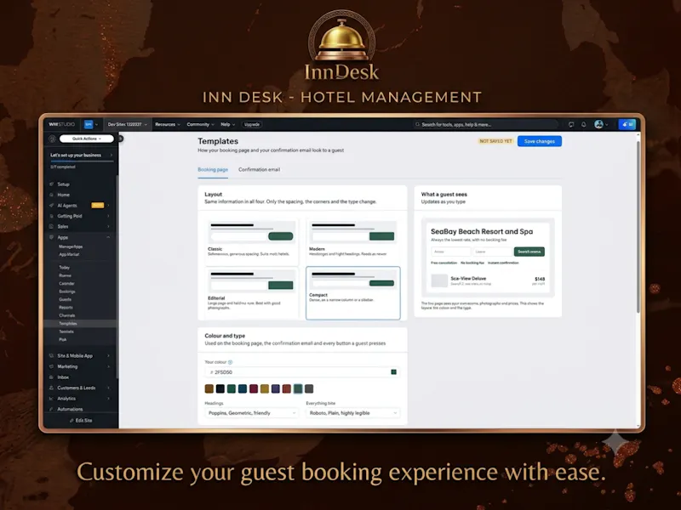Open the Help menu

pyautogui.click(x=227, y=124)
